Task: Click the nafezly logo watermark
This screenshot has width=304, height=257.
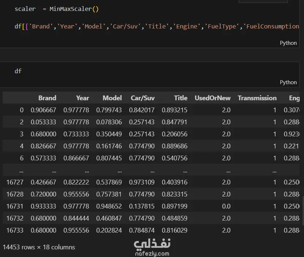Action: point(152,242)
